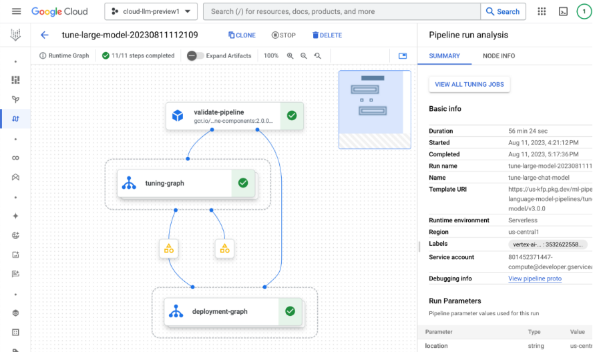This screenshot has width=593, height=352.
Task: Click the Vertex AI product logo icon
Action: click(x=15, y=35)
